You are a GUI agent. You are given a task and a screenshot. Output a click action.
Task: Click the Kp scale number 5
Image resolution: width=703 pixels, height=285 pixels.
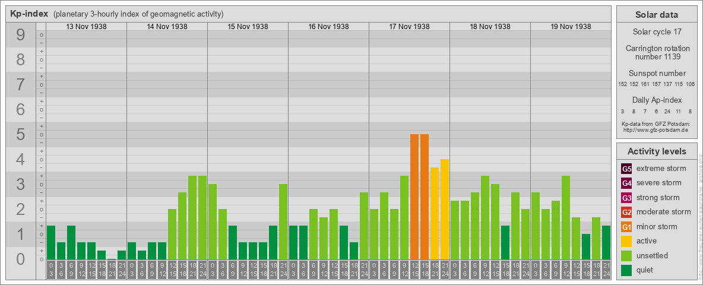point(21,134)
